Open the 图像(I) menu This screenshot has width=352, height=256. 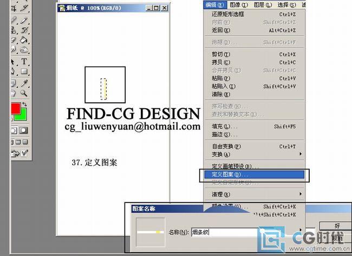[x=239, y=5]
